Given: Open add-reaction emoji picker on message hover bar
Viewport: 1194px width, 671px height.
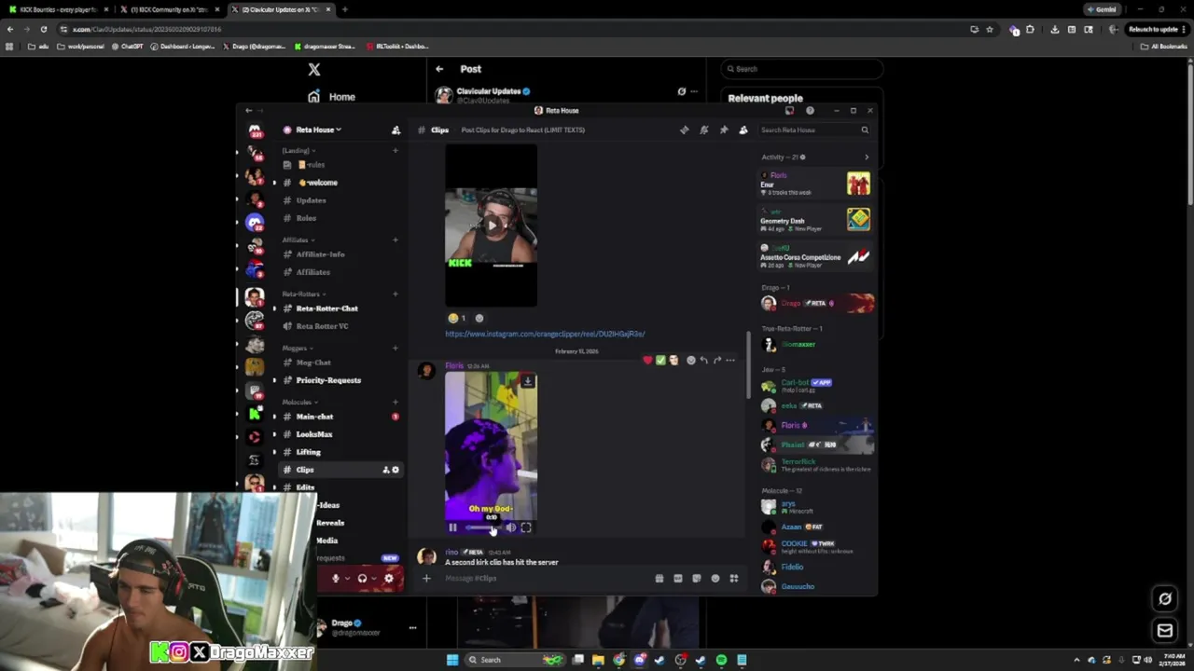Looking at the screenshot, I should pyautogui.click(x=691, y=360).
